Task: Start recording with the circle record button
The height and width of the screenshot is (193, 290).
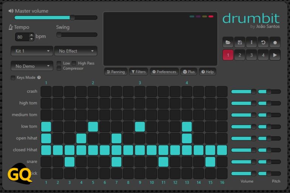Action: [275, 43]
